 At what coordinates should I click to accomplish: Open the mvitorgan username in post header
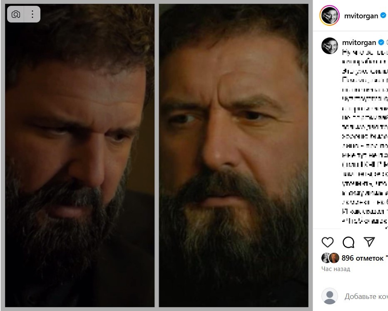pyautogui.click(x=361, y=16)
